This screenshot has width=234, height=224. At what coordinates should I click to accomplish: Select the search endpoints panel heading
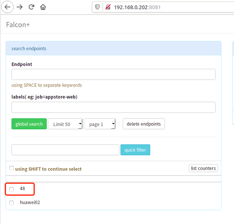[x=29, y=49]
